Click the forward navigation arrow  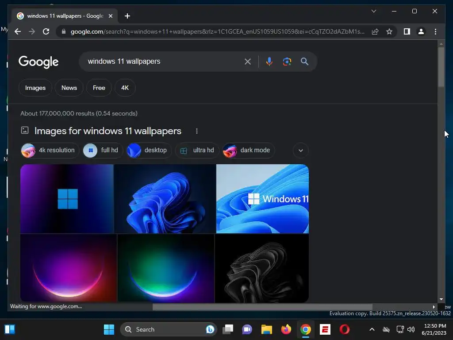(x=32, y=31)
